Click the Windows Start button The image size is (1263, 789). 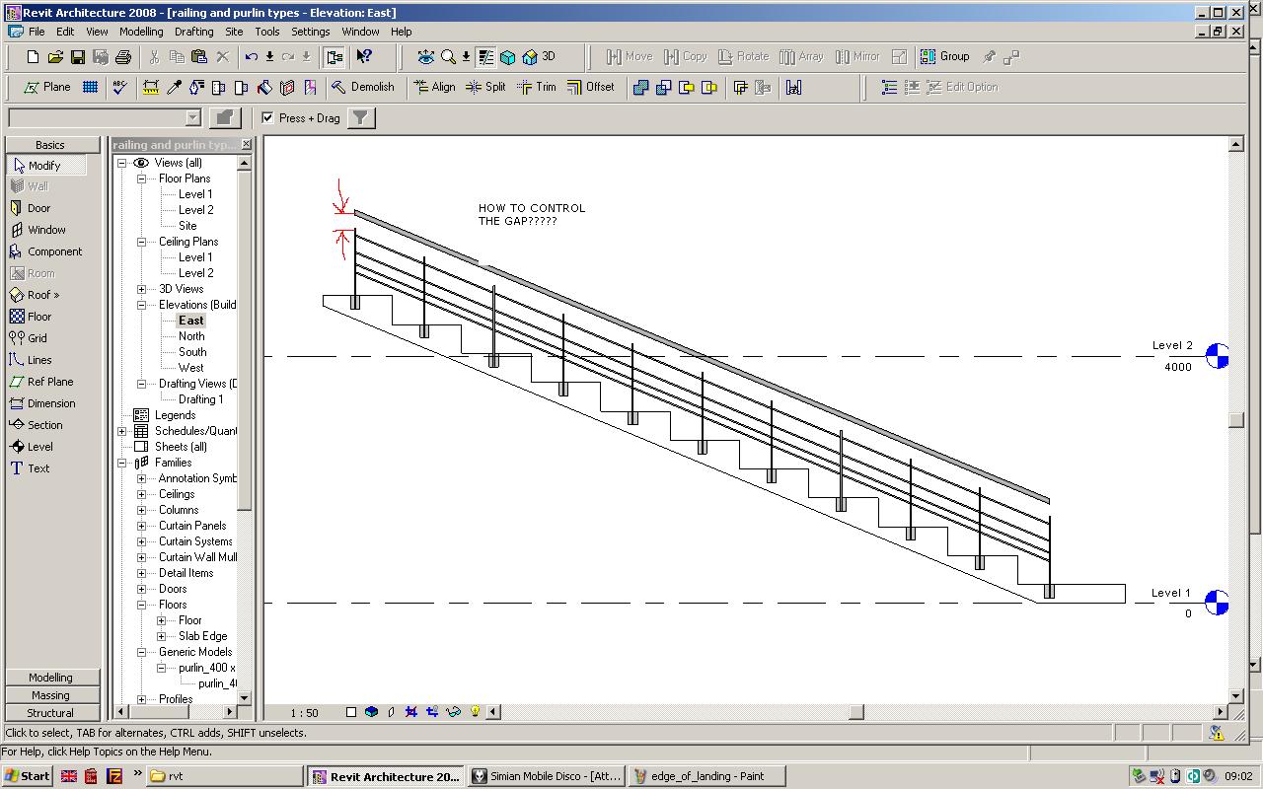pos(27,776)
